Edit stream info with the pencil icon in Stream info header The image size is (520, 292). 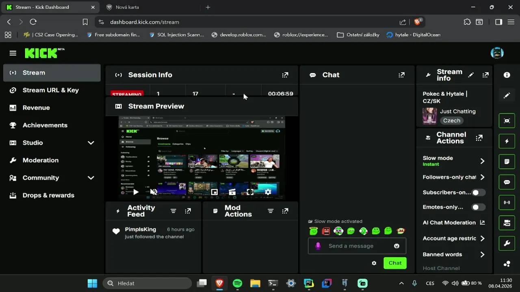(471, 75)
